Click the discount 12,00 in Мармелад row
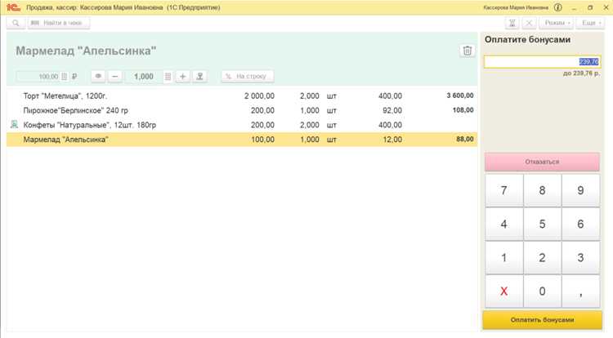The height and width of the screenshot is (338, 613). 392,140
